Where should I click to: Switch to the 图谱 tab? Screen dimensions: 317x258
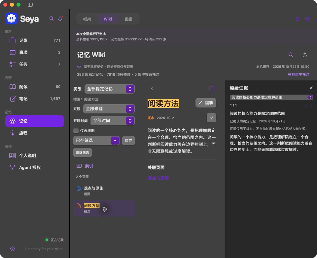point(128,19)
